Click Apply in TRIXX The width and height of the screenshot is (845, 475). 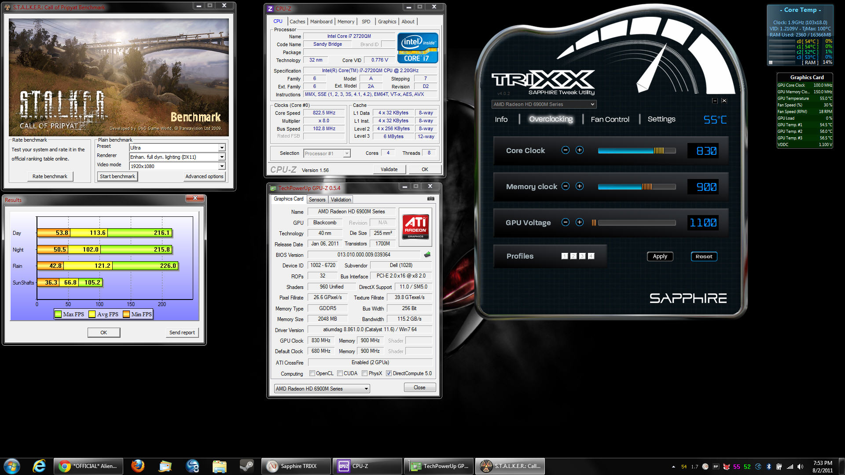click(x=660, y=256)
